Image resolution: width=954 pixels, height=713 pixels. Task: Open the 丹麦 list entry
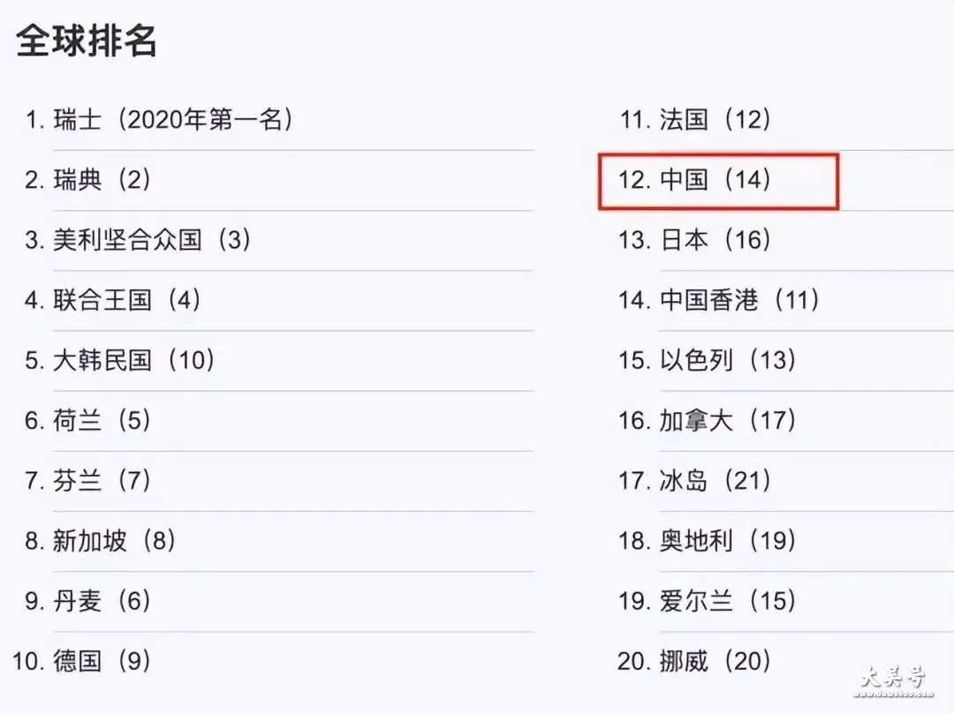87,601
